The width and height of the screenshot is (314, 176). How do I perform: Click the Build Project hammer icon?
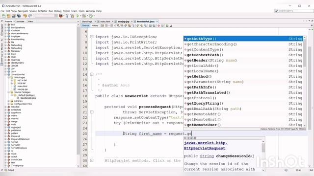(67, 16)
